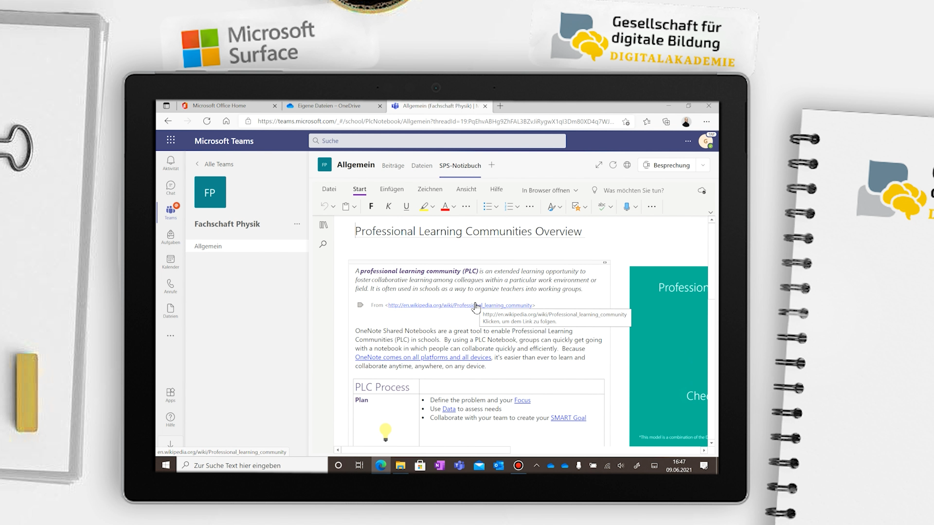Viewport: 934px width, 525px height.
Task: Expand the font color dropdown arrow
Action: coord(453,207)
